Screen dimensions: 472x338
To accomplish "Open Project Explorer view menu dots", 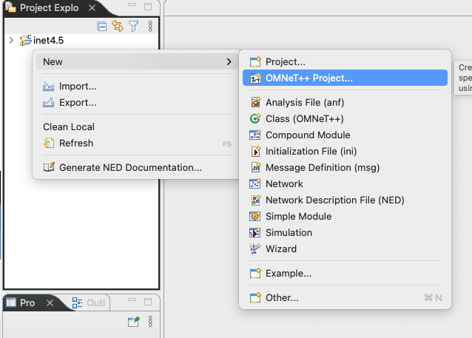I will pos(150,26).
